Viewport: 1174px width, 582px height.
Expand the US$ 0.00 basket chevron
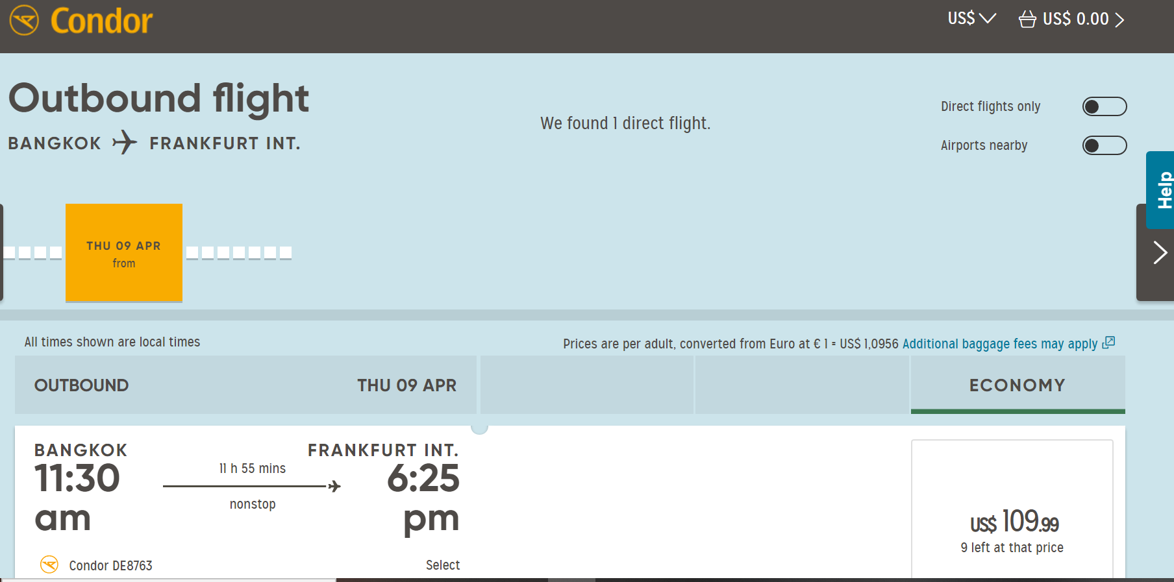click(1119, 19)
